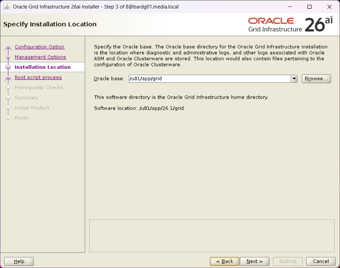The width and height of the screenshot is (340, 268).
Task: Click the Java installer icon in title bar
Action: [x=7, y=7]
